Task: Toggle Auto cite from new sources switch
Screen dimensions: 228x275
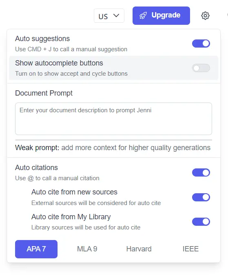Action: 201,197
